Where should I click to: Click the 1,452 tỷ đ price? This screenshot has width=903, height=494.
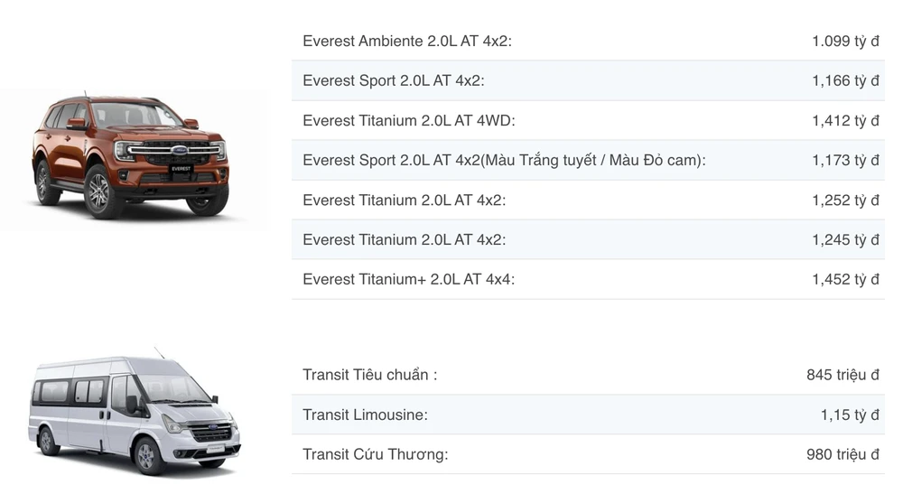(x=845, y=279)
